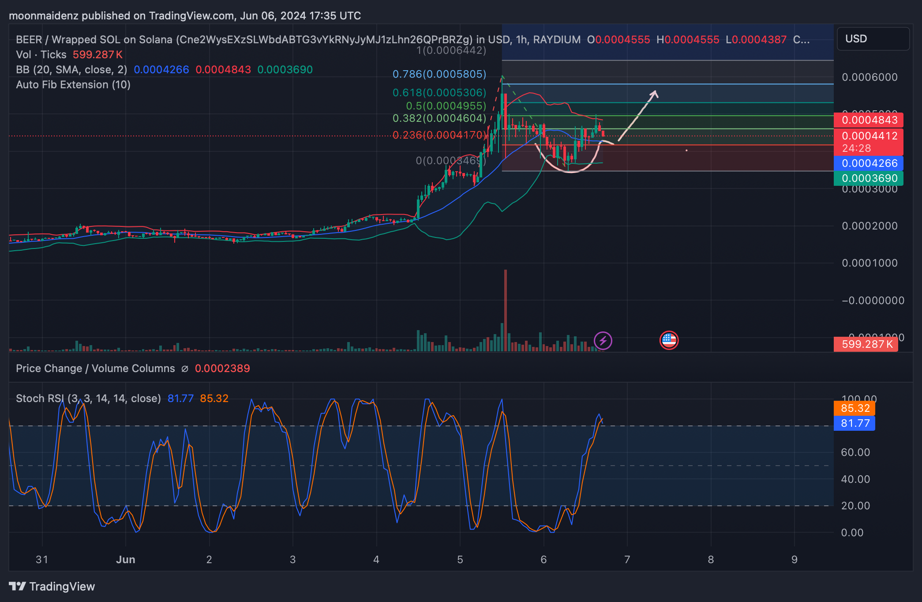Click the BB (20, SMA, close, 2) legend
The image size is (922, 602).
(71, 70)
